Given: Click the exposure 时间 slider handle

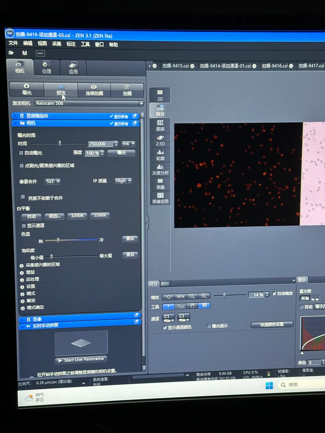Looking at the screenshot, I should click(x=60, y=143).
